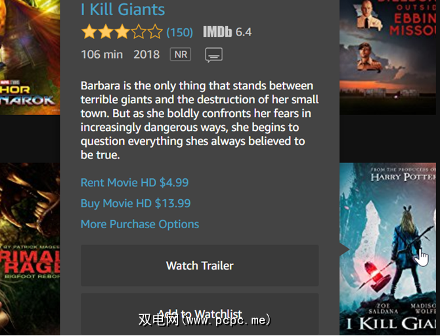Click the subtitles/closed caption icon
Screen dimensions: 440x336
[x=214, y=55]
